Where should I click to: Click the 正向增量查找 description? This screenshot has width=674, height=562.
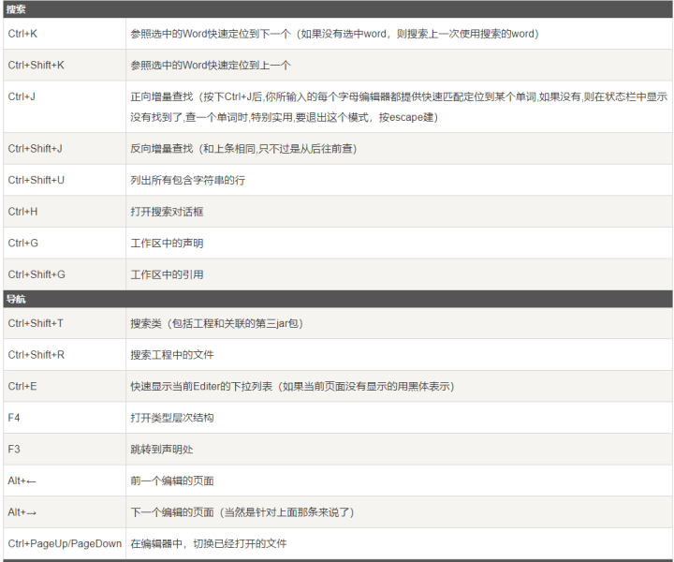tap(399, 107)
